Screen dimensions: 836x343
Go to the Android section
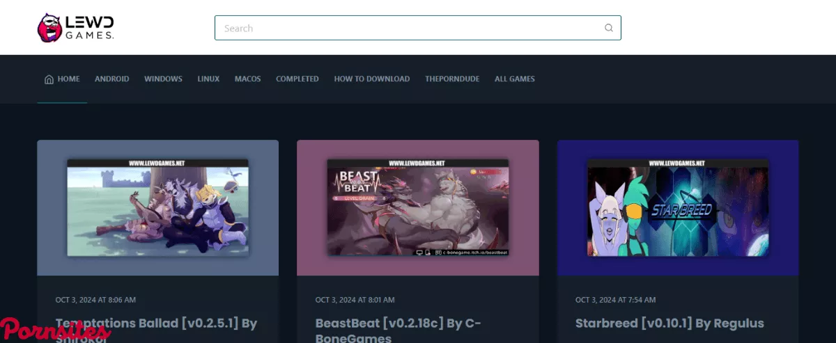[x=111, y=79]
